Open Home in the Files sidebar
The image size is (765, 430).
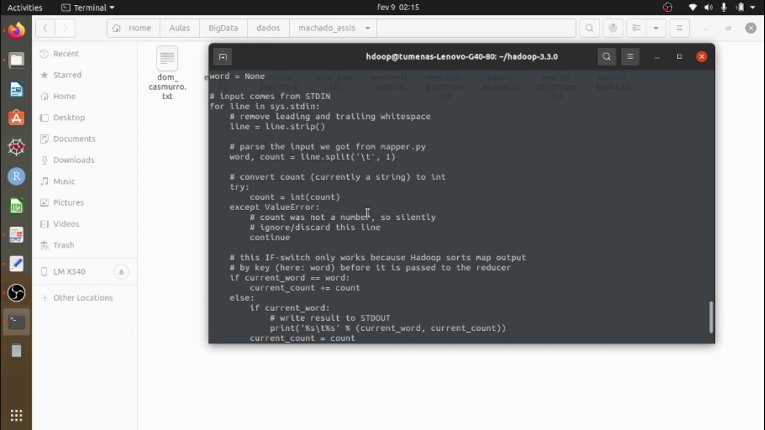84,96
